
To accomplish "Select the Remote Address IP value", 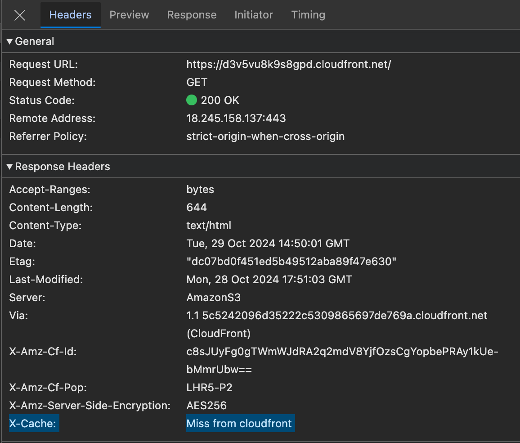I will point(236,118).
